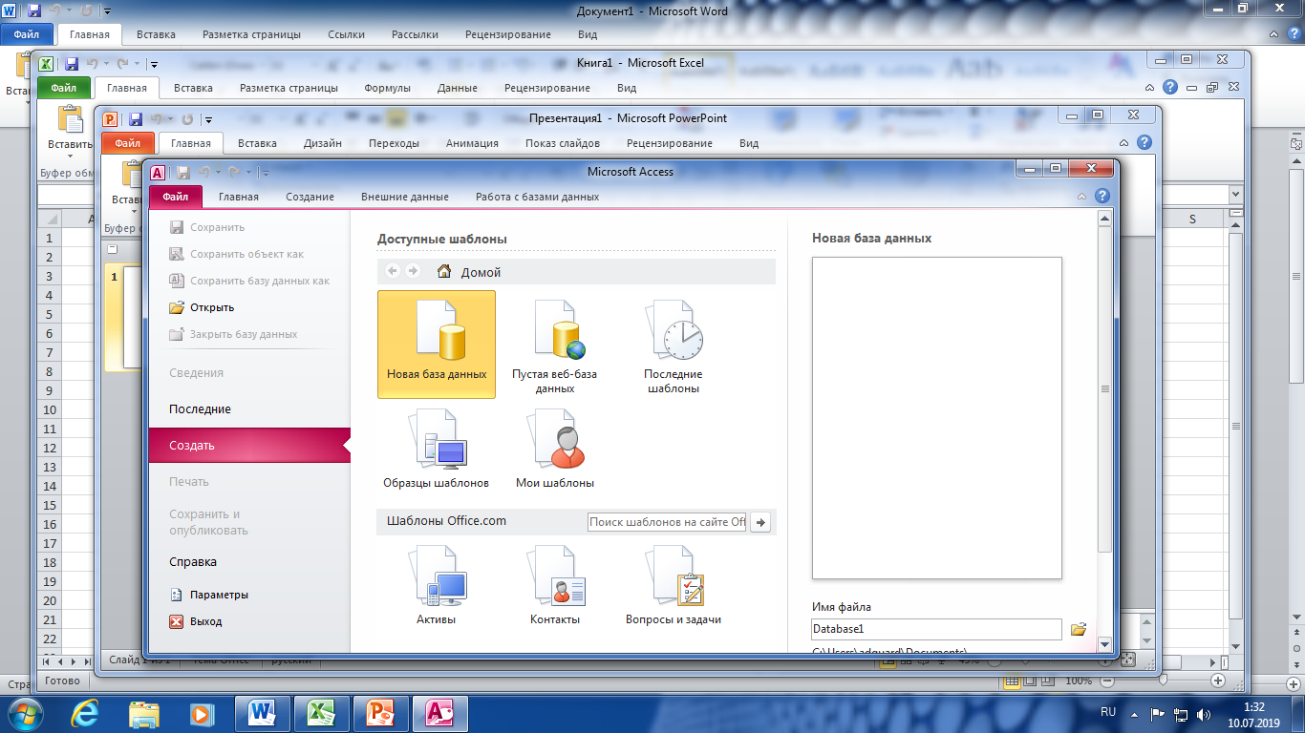Click the Access backstage scrollbar down arrow
The height and width of the screenshot is (733, 1305).
coord(1104,644)
